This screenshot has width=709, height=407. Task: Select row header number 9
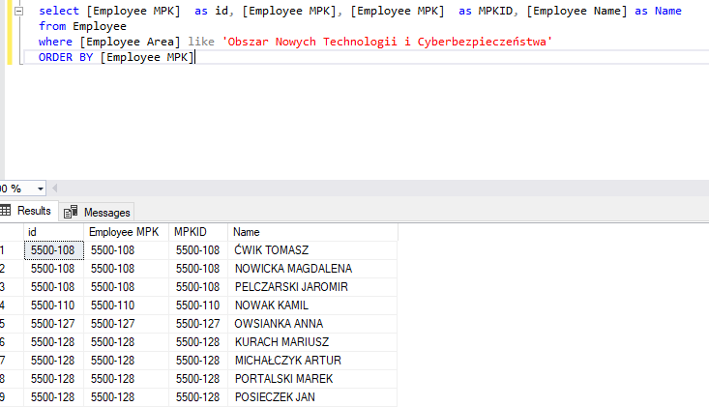[x=12, y=397]
